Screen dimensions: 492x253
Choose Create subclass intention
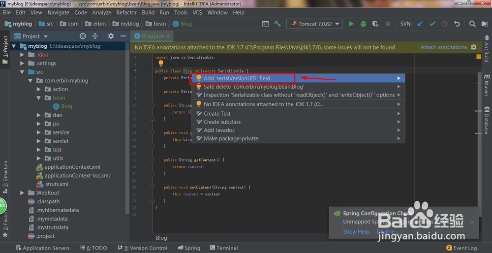(298, 122)
